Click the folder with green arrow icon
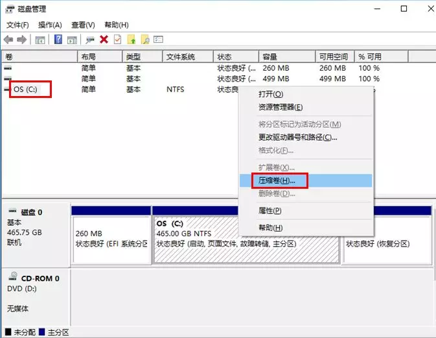The height and width of the screenshot is (338, 436). tap(132, 40)
